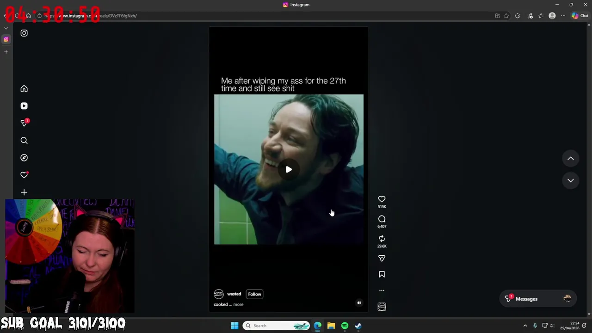Open the notification bell in tray
This screenshot has height=333, width=592.
point(585,326)
